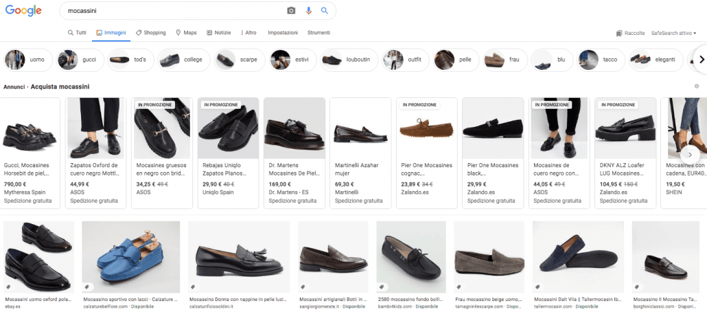The width and height of the screenshot is (707, 316).
Task: Select the louboutin suggestion chip
Action: coord(349,60)
